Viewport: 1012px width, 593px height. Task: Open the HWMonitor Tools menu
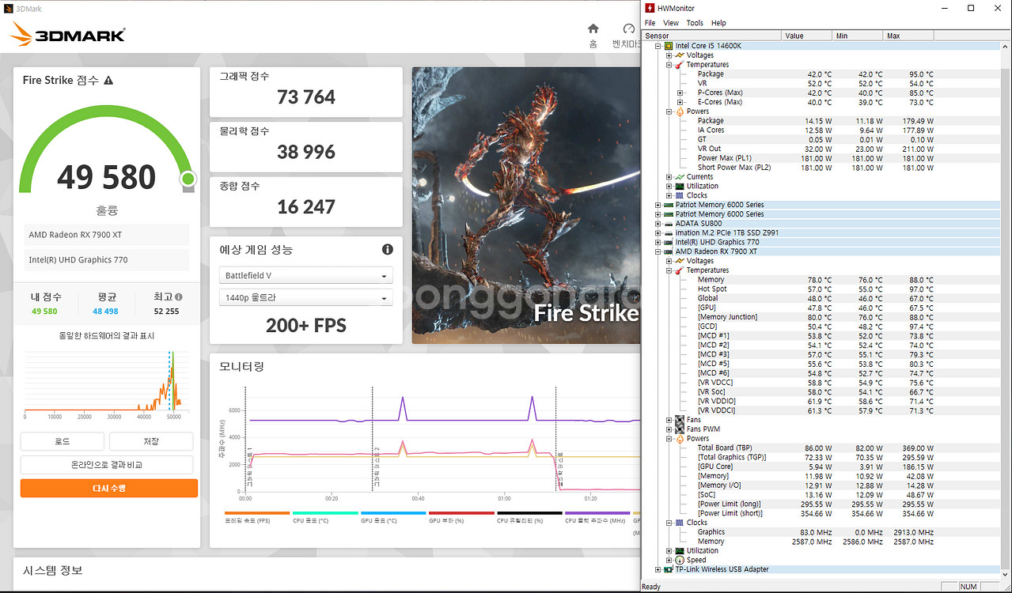695,23
